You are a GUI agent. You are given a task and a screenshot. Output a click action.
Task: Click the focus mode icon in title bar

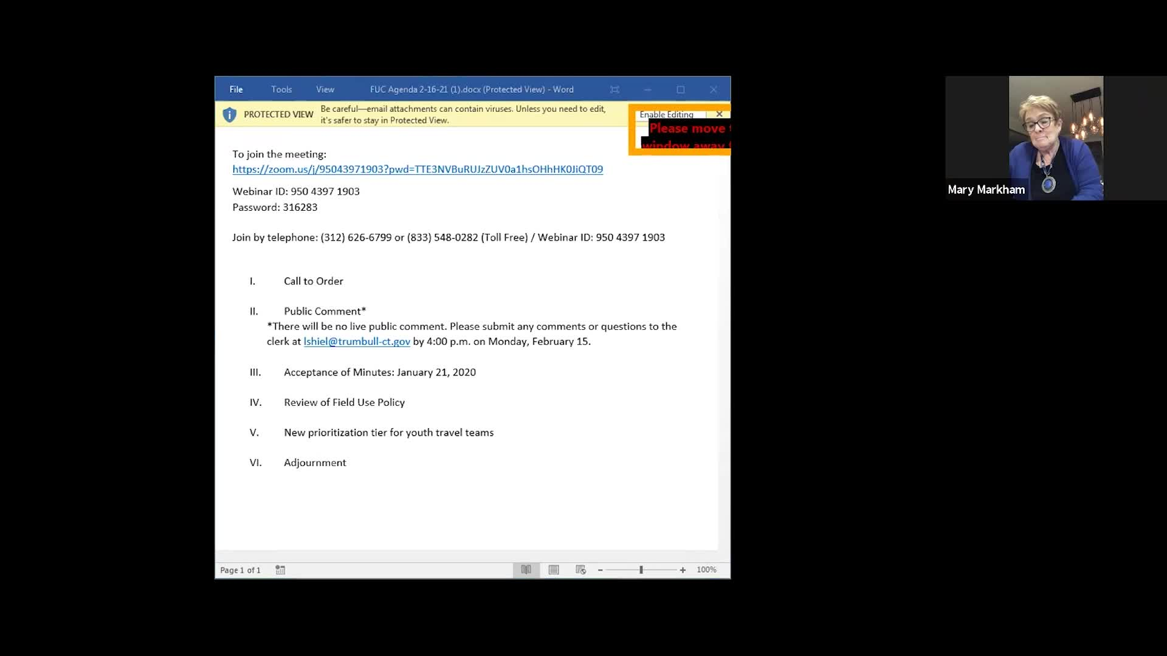coord(614,89)
